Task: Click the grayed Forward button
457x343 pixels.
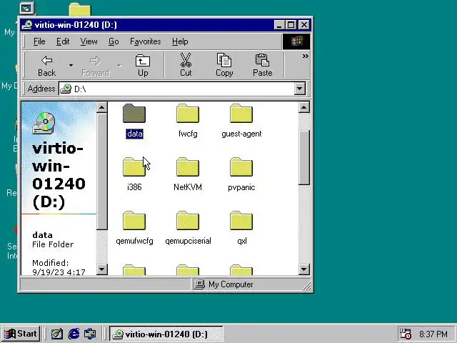Action: coord(95,65)
